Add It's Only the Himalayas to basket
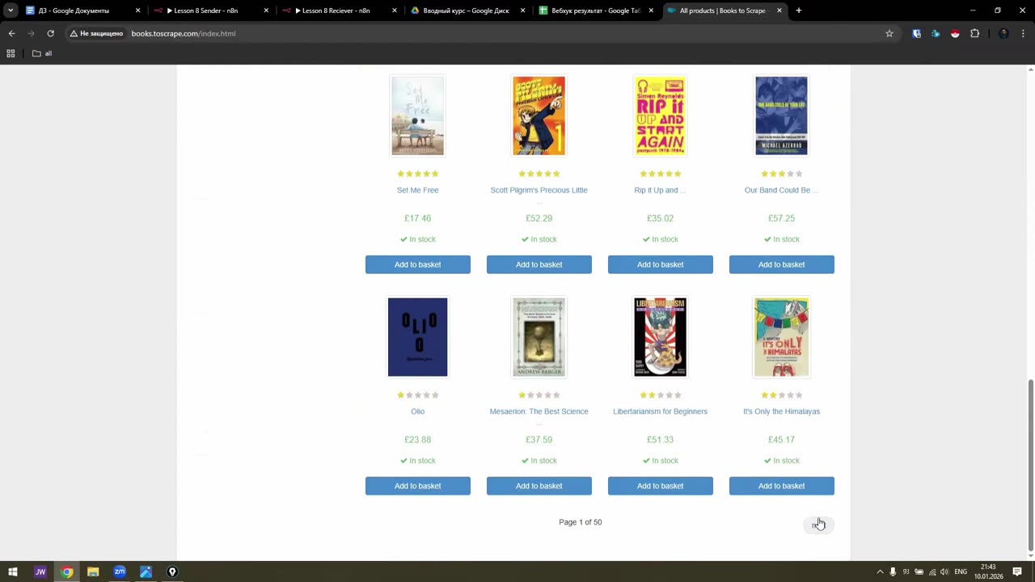 [782, 486]
